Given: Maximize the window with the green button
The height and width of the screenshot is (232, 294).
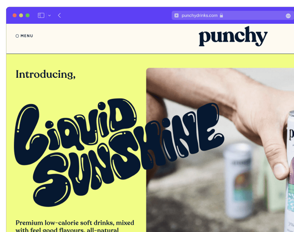Looking at the screenshot, I should (27, 15).
